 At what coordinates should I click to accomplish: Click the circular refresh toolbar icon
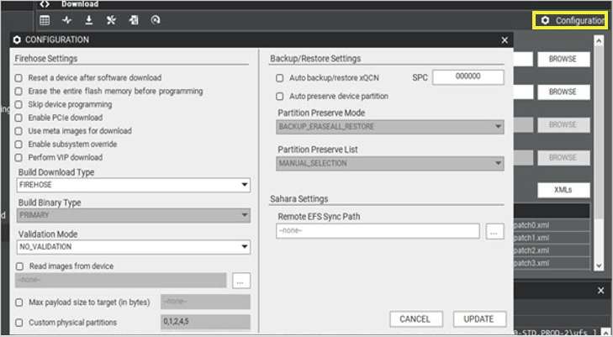pos(156,20)
